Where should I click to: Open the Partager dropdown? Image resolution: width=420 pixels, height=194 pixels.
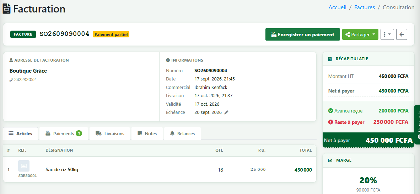360,34
